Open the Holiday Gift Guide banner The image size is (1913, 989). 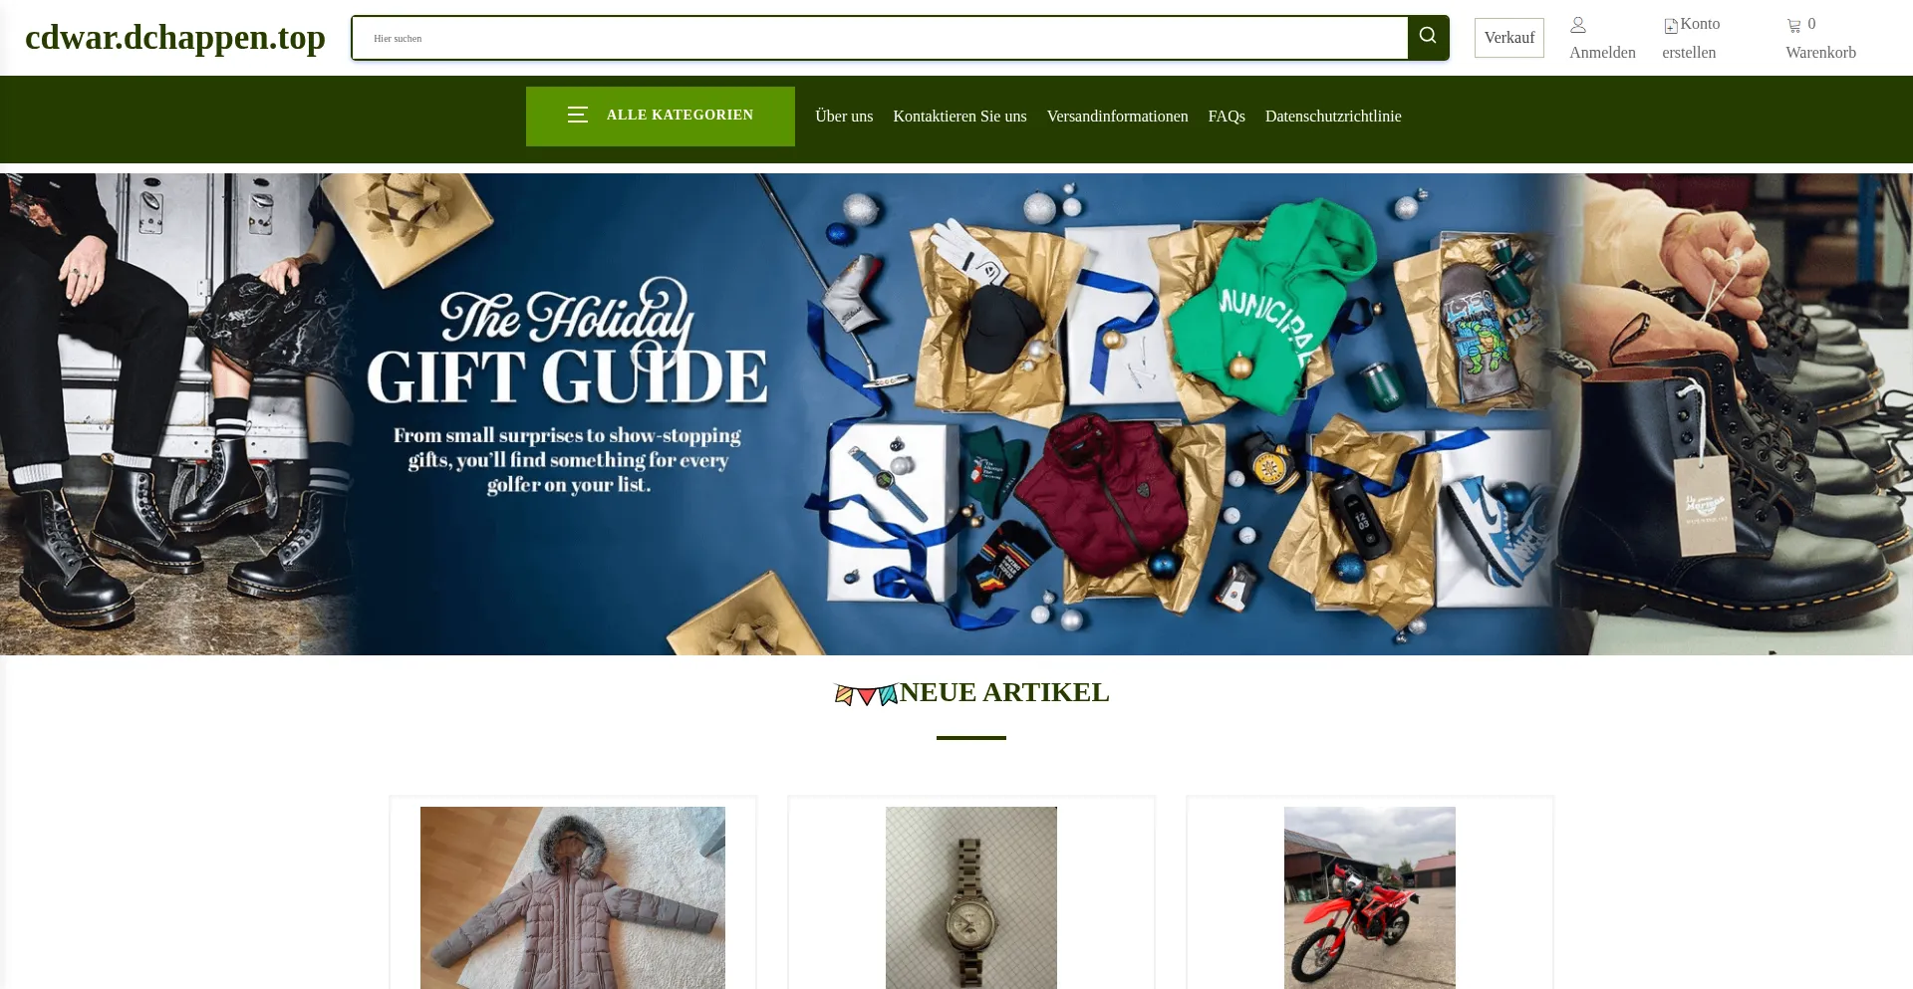(956, 414)
